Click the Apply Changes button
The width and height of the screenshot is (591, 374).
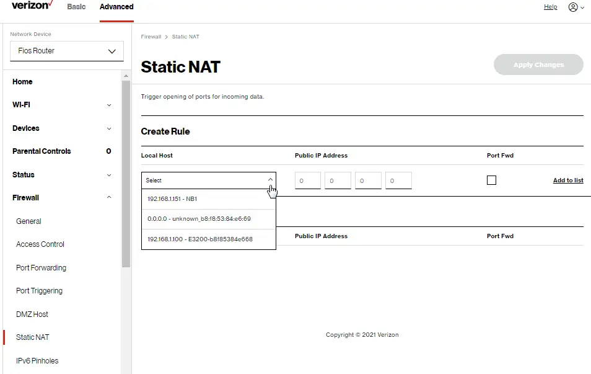538,65
